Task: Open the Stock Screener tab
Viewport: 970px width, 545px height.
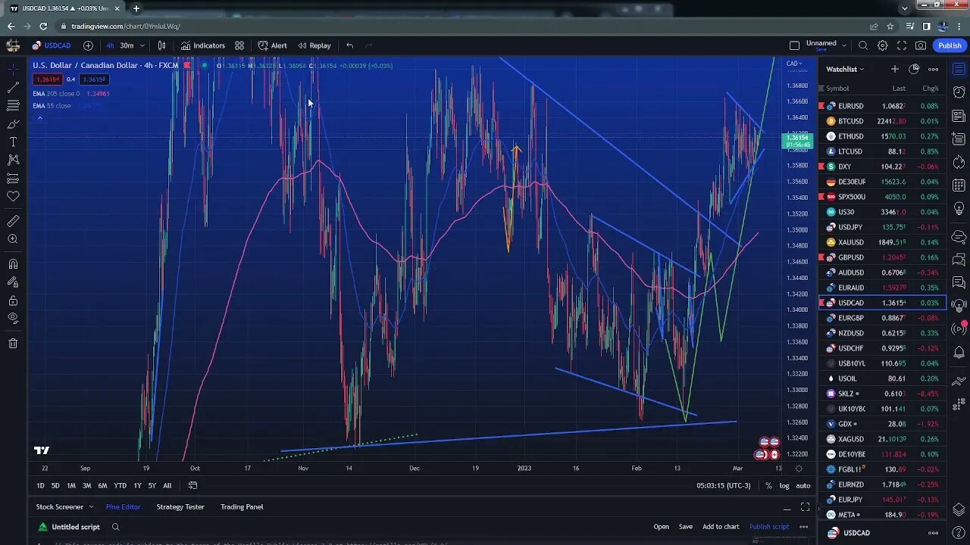Action: pyautogui.click(x=59, y=506)
